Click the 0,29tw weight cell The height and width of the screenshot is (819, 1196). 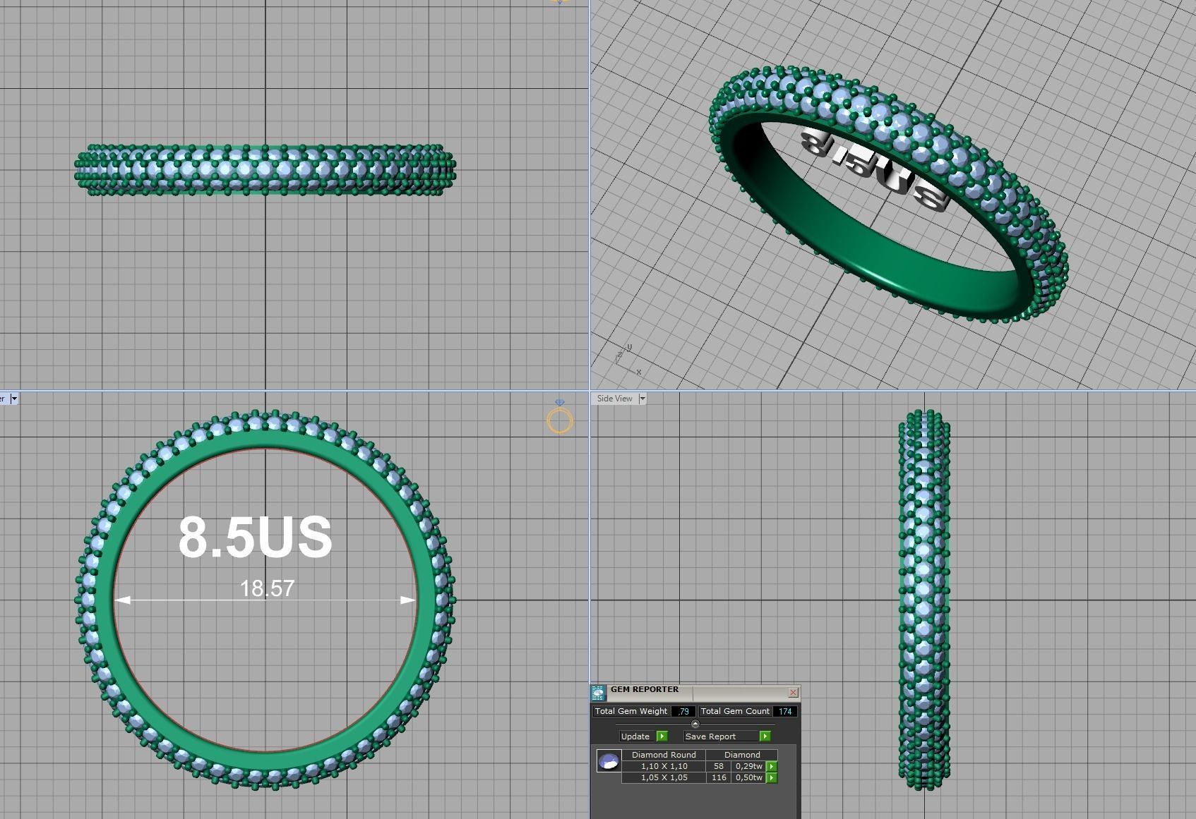click(x=748, y=766)
